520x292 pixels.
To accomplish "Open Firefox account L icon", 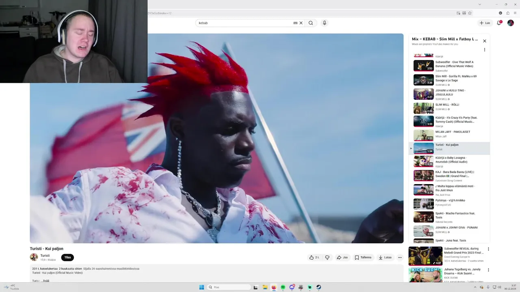I will [500, 13].
